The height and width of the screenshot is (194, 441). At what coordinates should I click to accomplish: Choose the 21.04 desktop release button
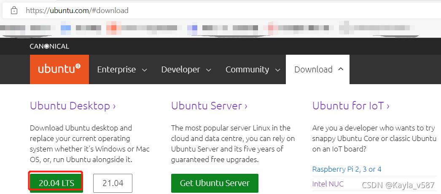click(x=113, y=183)
